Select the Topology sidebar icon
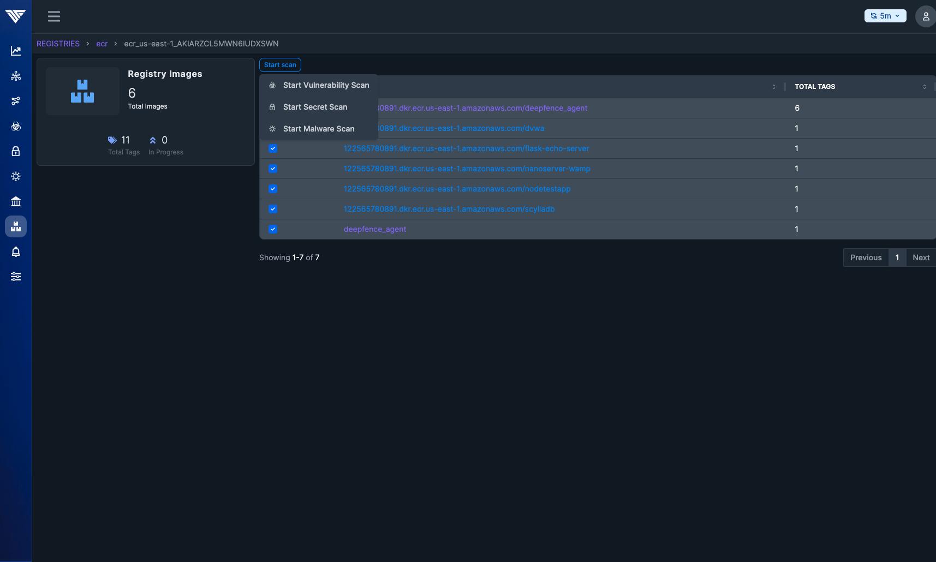936x562 pixels. 16,76
